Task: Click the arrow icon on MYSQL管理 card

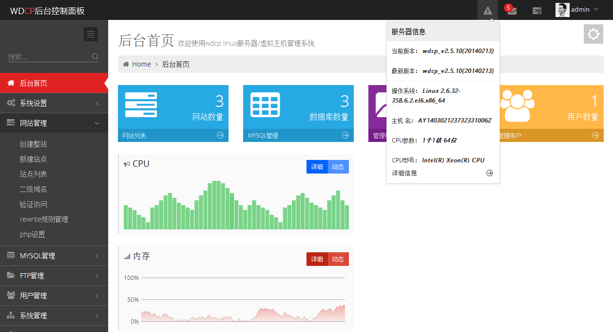Action: click(x=345, y=135)
